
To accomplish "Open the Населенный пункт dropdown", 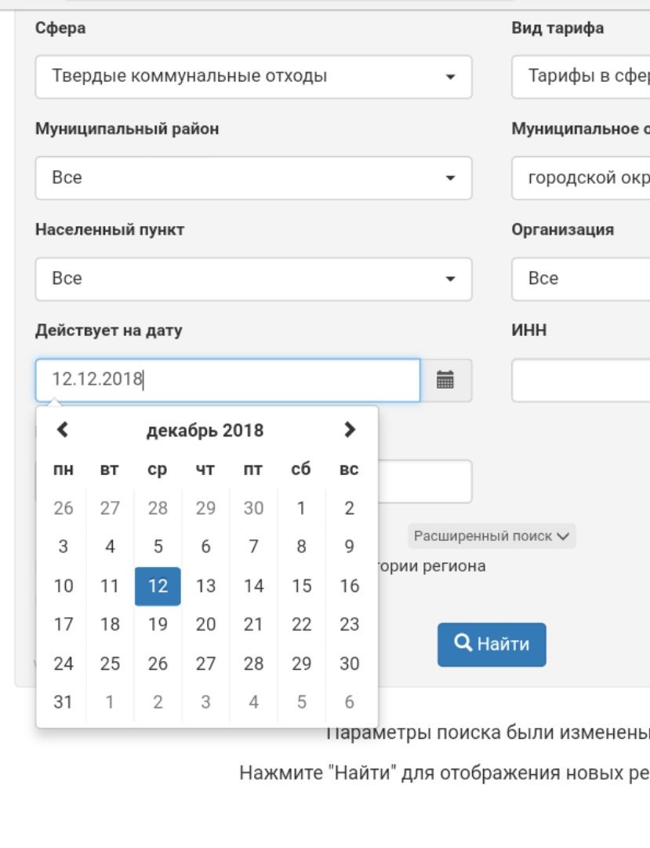I will [x=253, y=279].
